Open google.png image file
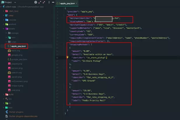The height and width of the screenshot is (120, 180). pos(17,55)
